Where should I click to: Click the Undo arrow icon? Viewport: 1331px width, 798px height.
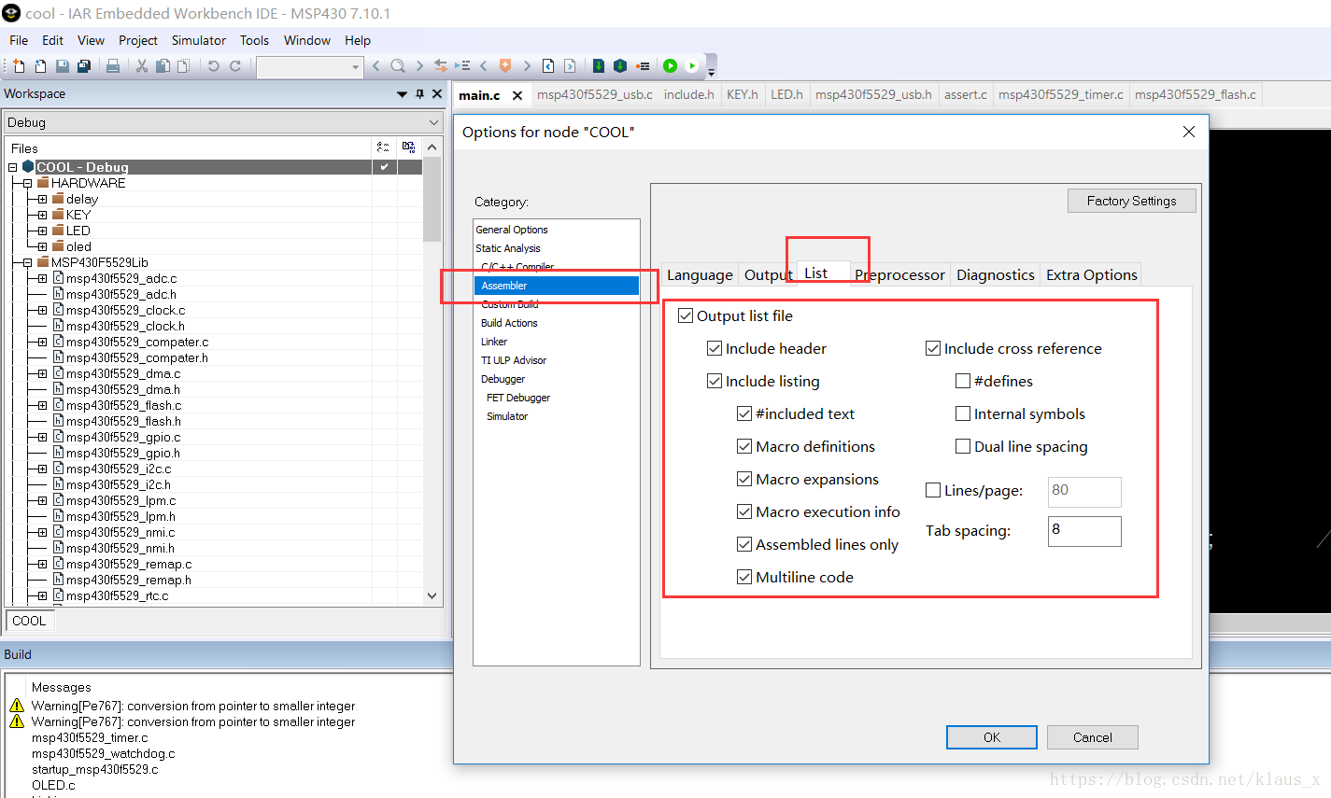tap(214, 65)
